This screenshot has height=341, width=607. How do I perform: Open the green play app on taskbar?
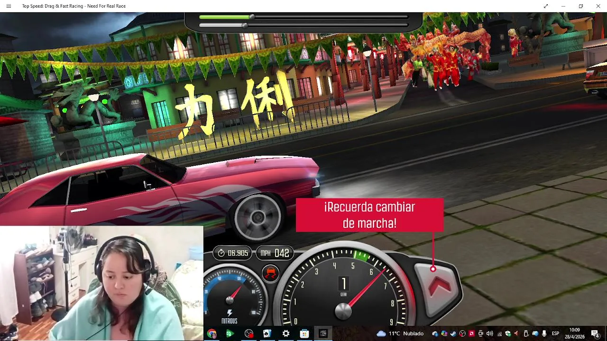click(x=230, y=334)
